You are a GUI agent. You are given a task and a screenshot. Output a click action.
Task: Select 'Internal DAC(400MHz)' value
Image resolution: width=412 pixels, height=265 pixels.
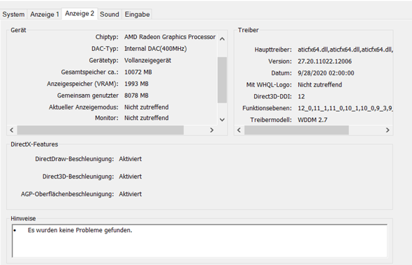155,49
